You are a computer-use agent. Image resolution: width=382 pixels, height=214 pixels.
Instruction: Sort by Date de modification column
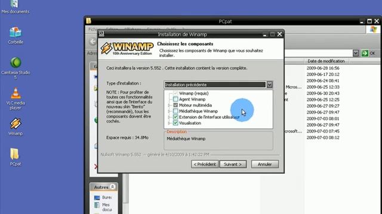point(326,61)
